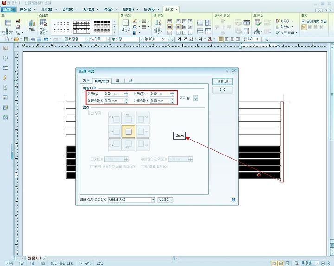The height and width of the screenshot is (266, 334).
Task: Select bottom-right caption position button
Action: [x=143, y=144]
